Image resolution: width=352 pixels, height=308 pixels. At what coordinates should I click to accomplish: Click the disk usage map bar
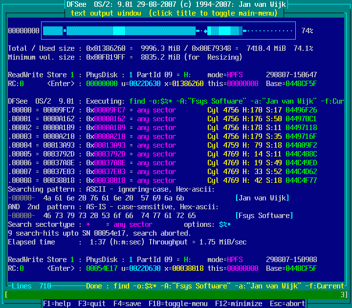click(168, 31)
